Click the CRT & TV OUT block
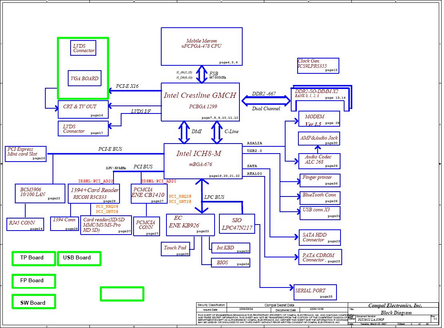 tap(83, 109)
